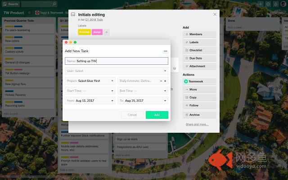Open the General UI changes card
Screen dimensions: 288x180
(29, 61)
